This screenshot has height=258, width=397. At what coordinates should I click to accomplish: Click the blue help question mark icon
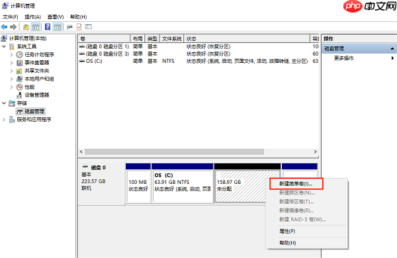pos(48,27)
